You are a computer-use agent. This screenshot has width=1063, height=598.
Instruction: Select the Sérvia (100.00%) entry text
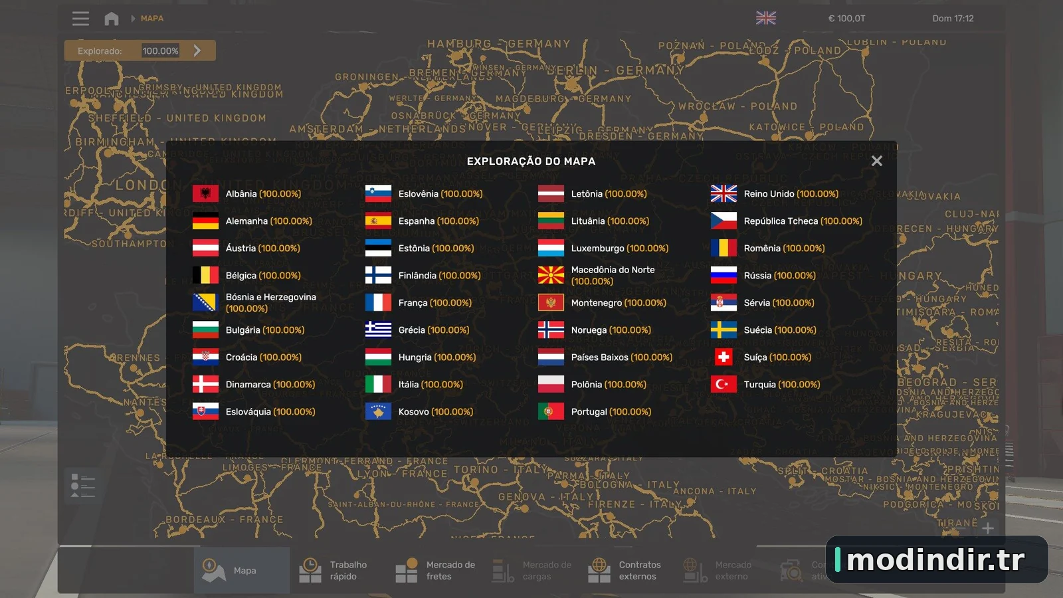pyautogui.click(x=779, y=302)
